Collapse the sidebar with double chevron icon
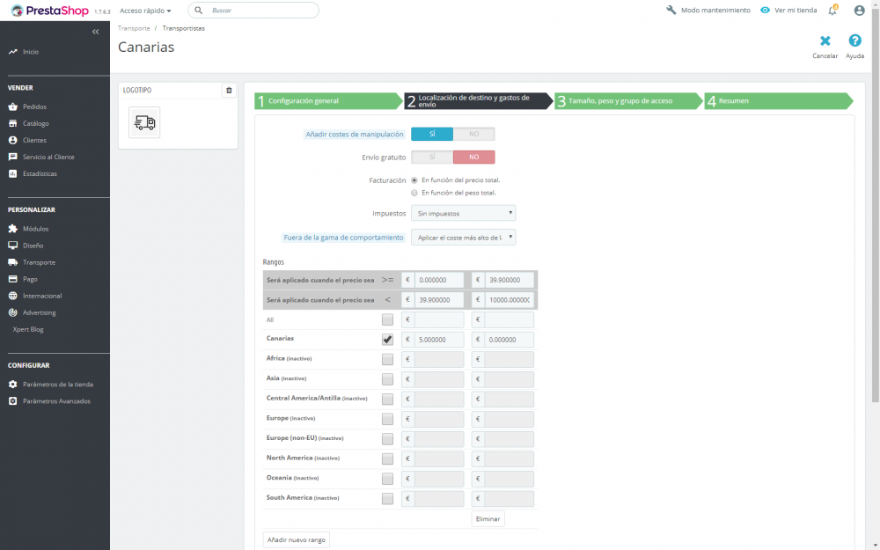 tap(95, 32)
